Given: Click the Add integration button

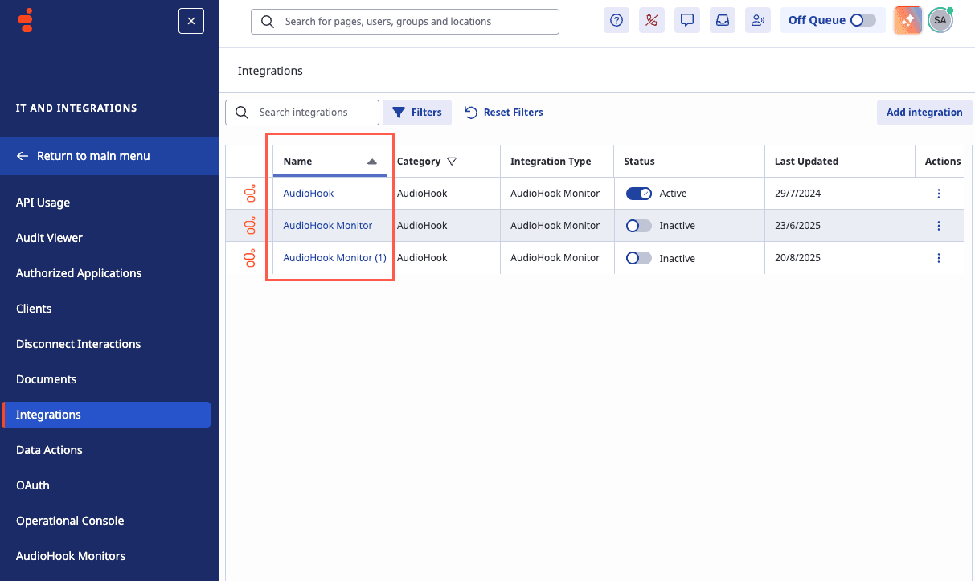Looking at the screenshot, I should 924,113.
